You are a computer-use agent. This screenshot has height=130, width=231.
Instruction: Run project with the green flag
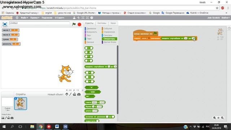pyautogui.click(x=74, y=24)
